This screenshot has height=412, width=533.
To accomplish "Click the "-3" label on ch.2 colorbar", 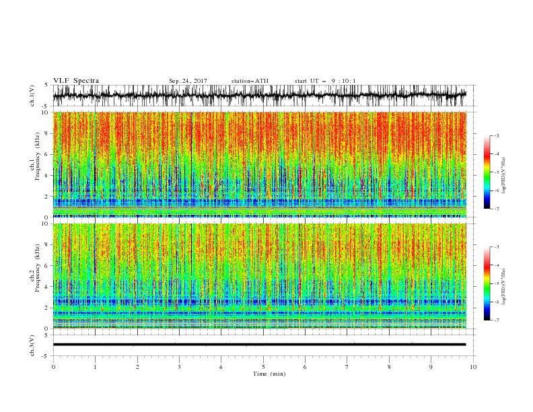I will tap(497, 247).
